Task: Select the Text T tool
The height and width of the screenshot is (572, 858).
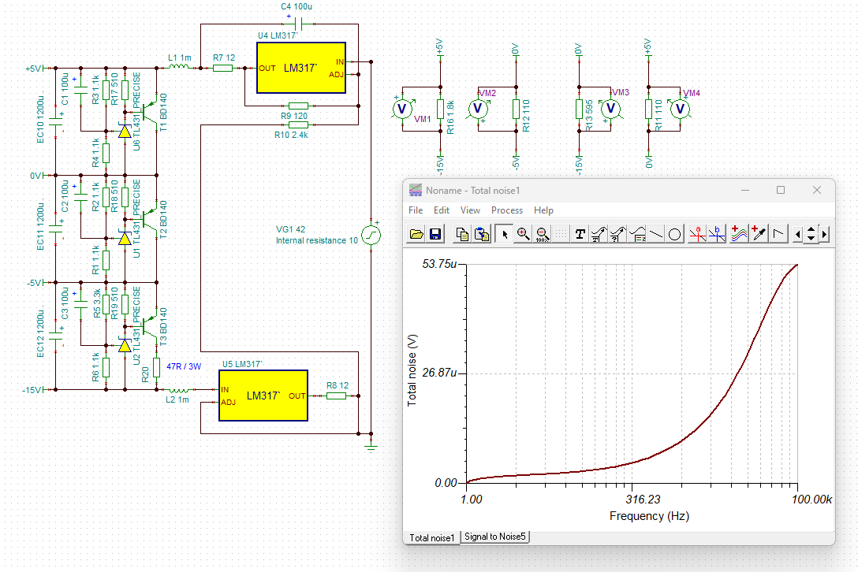Action: pyautogui.click(x=580, y=234)
